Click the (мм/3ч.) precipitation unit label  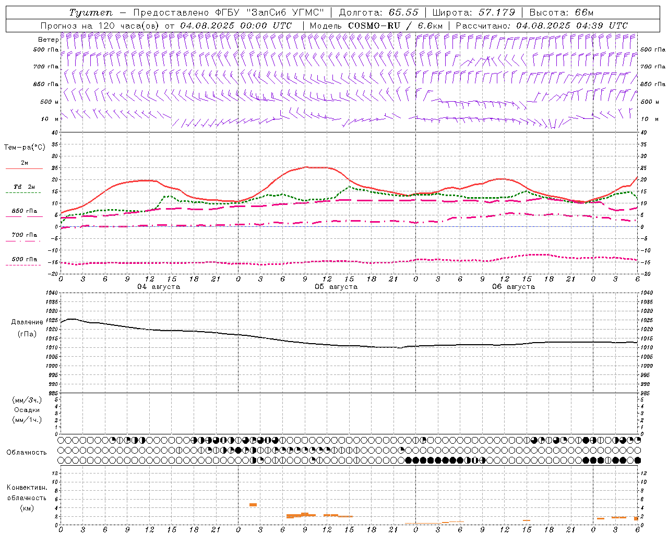(x=27, y=400)
